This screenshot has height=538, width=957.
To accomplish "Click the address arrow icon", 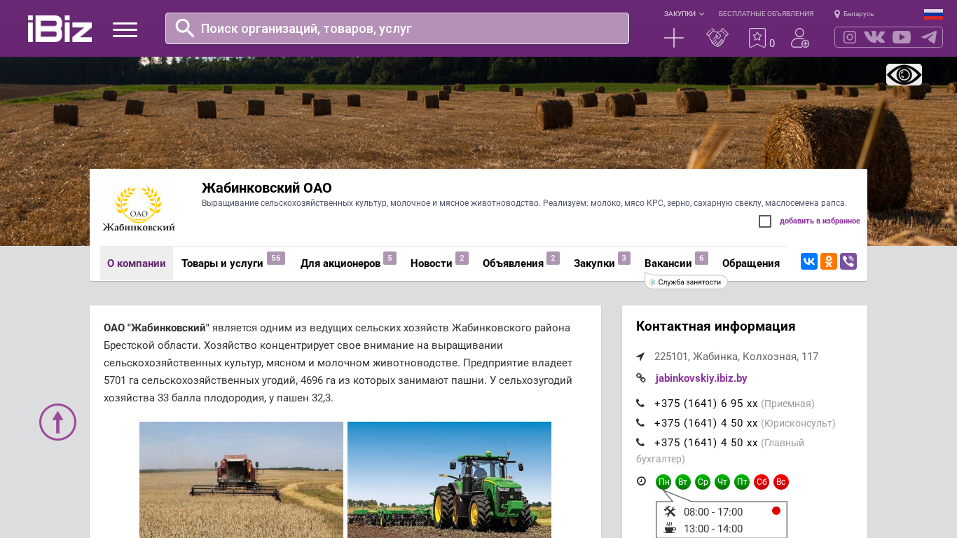I will pos(640,357).
